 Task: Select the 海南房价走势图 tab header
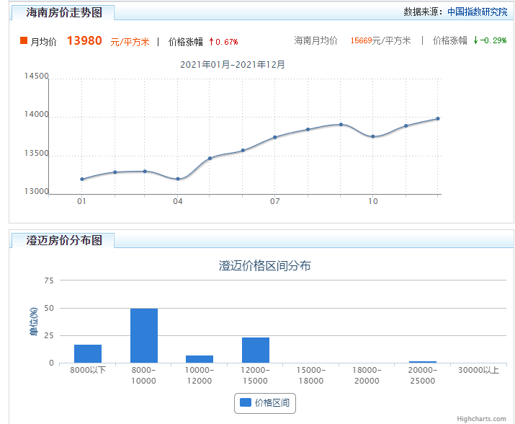coord(63,12)
